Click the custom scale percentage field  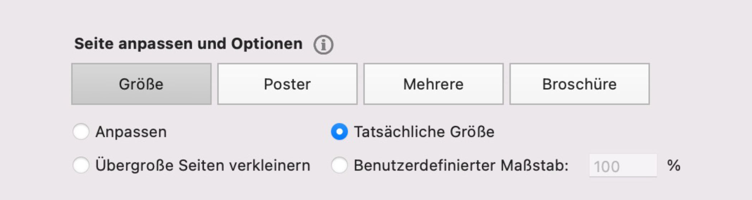pos(623,166)
